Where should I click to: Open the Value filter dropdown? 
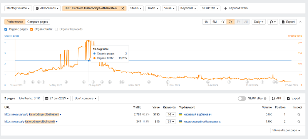169,8
